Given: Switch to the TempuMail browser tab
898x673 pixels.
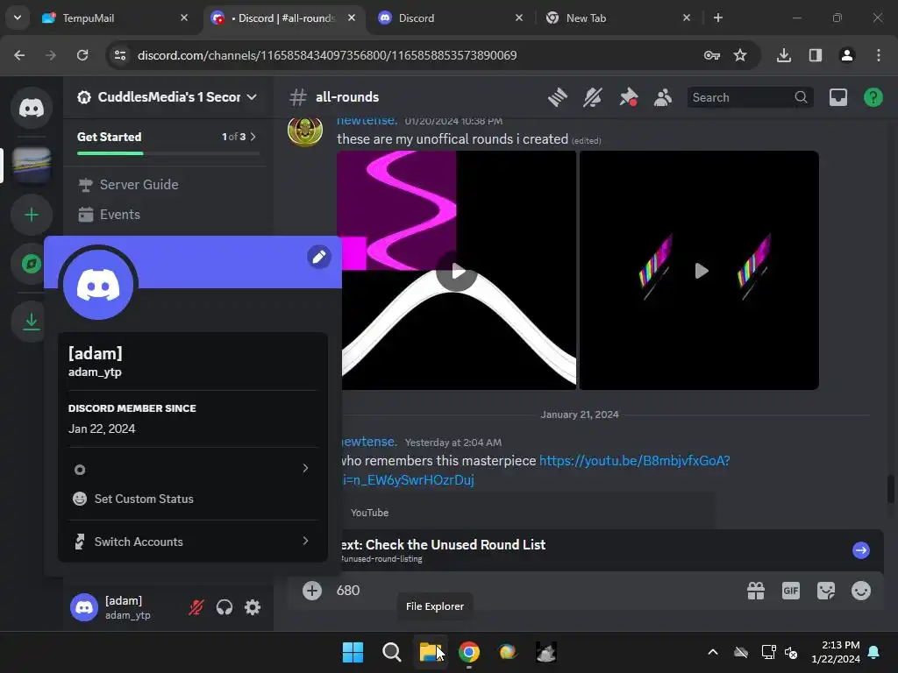Looking at the screenshot, I should (115, 18).
